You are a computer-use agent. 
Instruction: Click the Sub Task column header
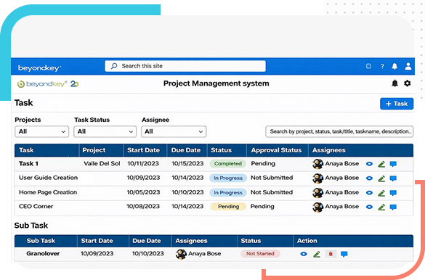41,241
